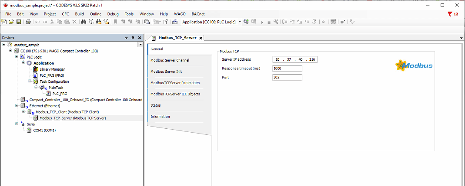Delete with the X toolbar icon
Screen dimensions: 465x186
(x=74, y=22)
